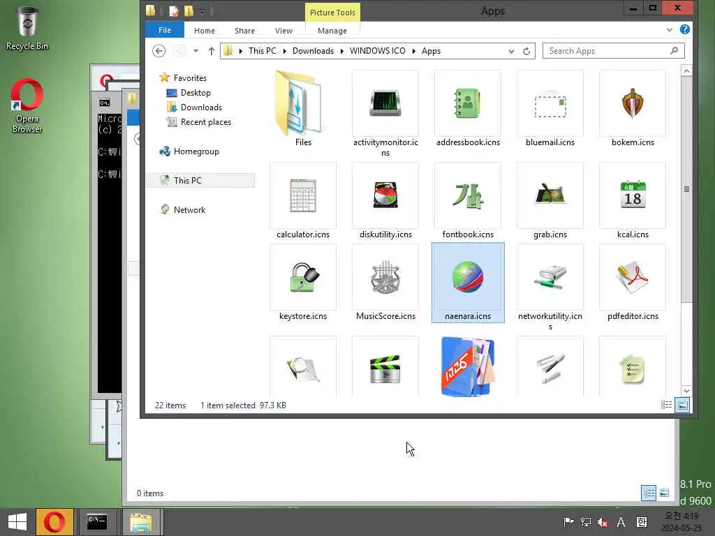Click the Picture Tools contextual tab
This screenshot has width=715, height=536.
(332, 13)
